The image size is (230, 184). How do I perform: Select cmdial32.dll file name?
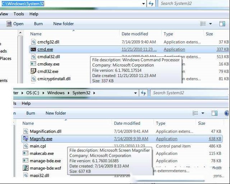click(x=49, y=57)
